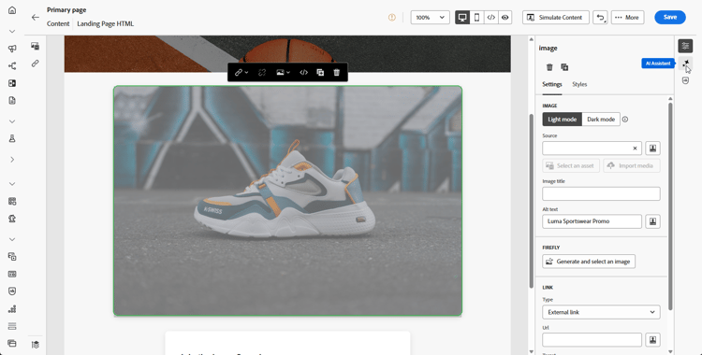Open the links icon in left rail
The height and width of the screenshot is (355, 702).
click(x=36, y=64)
